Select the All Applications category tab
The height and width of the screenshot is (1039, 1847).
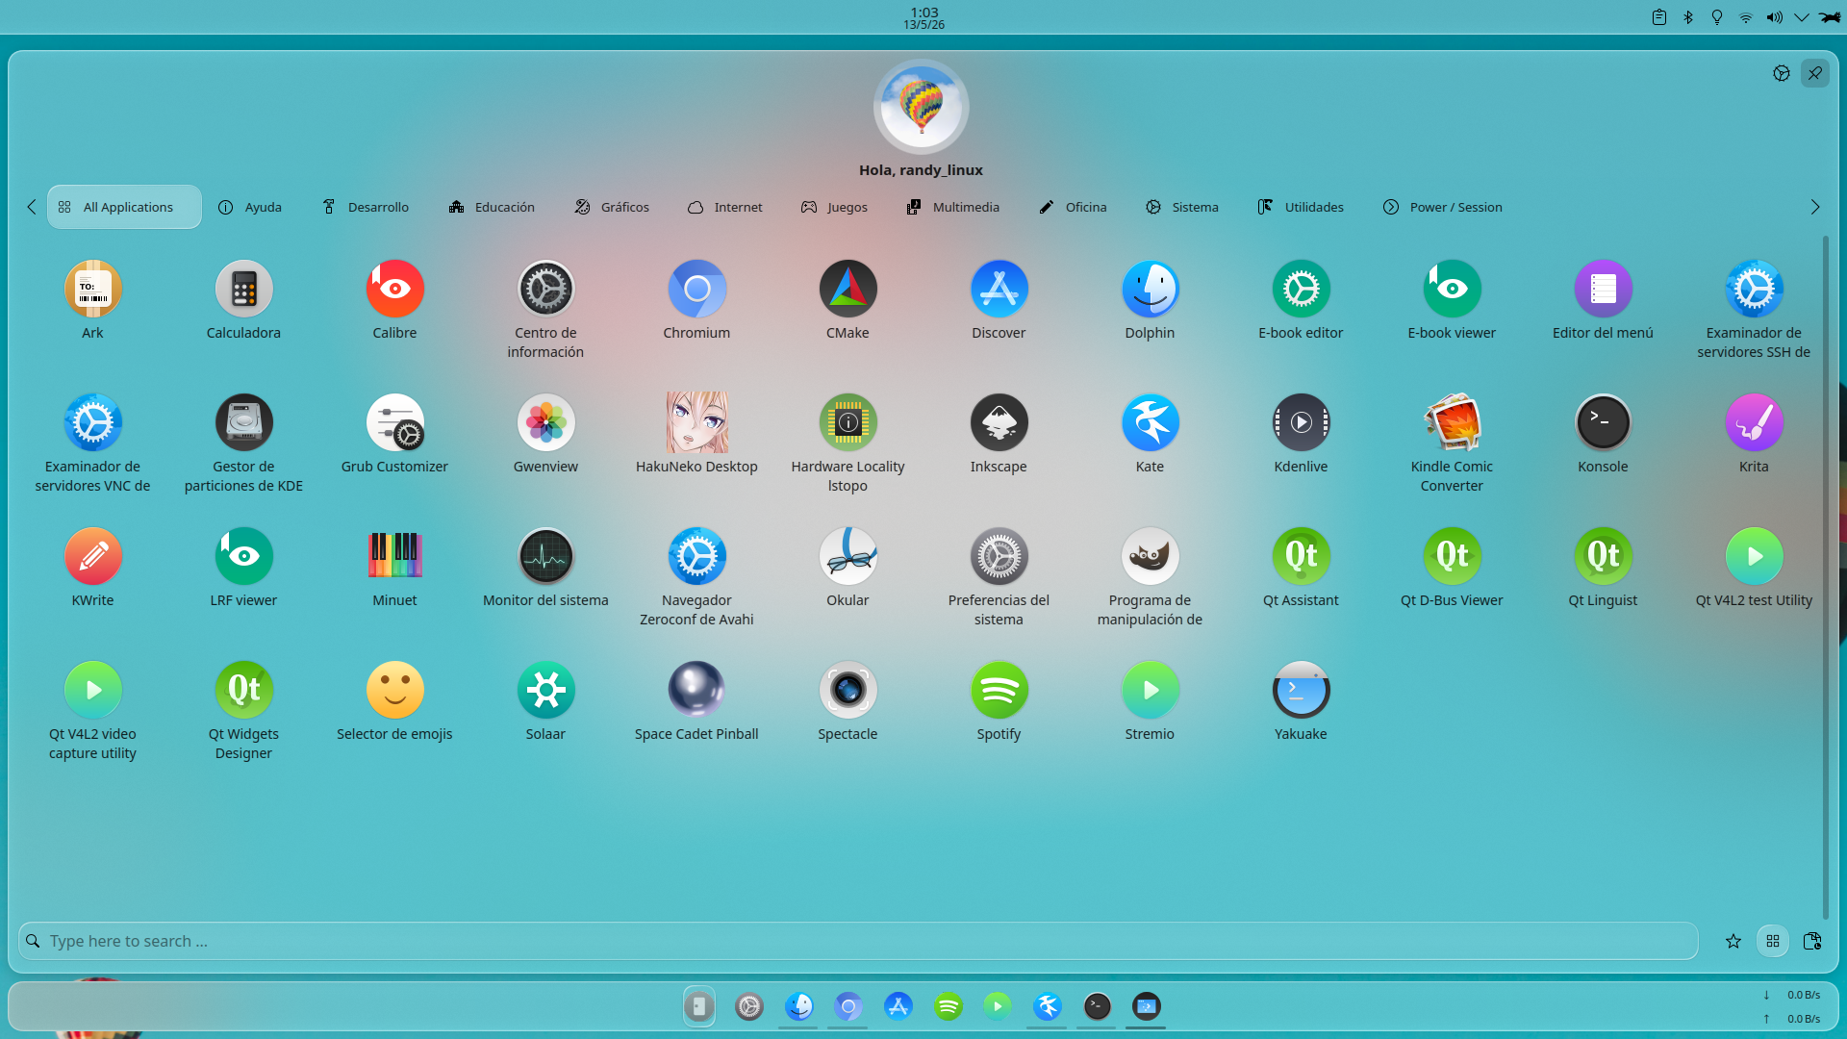point(124,207)
